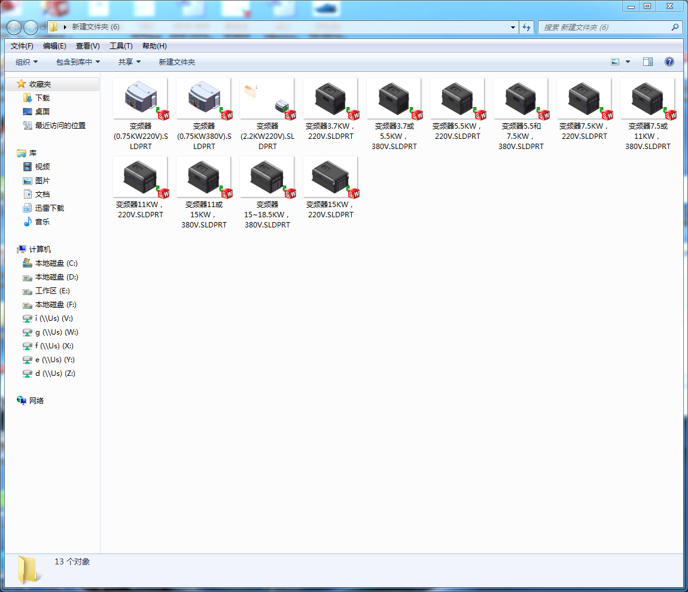
Task: Click the folder icon in address bar
Action: (53, 27)
